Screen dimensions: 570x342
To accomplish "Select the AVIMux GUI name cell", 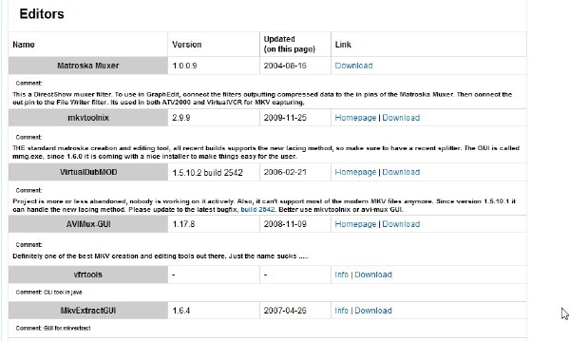I will pos(88,224).
